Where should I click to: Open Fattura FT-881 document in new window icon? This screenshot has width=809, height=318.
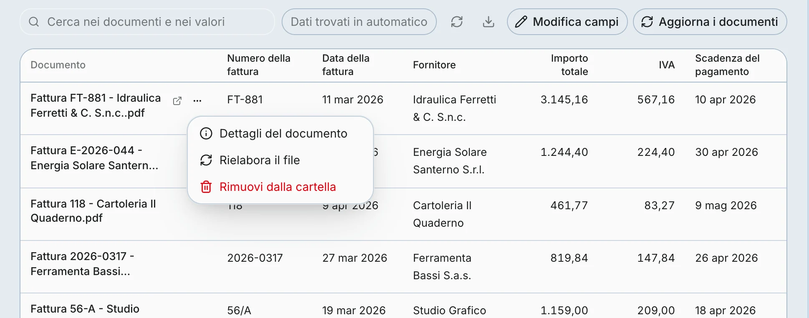click(x=177, y=101)
